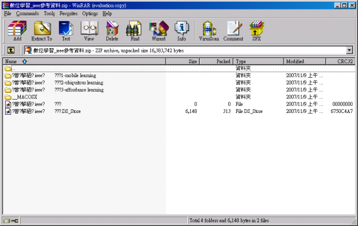Click the key icon in status bar

click(15, 221)
